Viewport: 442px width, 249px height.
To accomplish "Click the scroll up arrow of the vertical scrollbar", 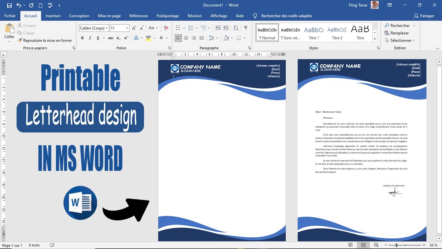I will pyautogui.click(x=439, y=62).
